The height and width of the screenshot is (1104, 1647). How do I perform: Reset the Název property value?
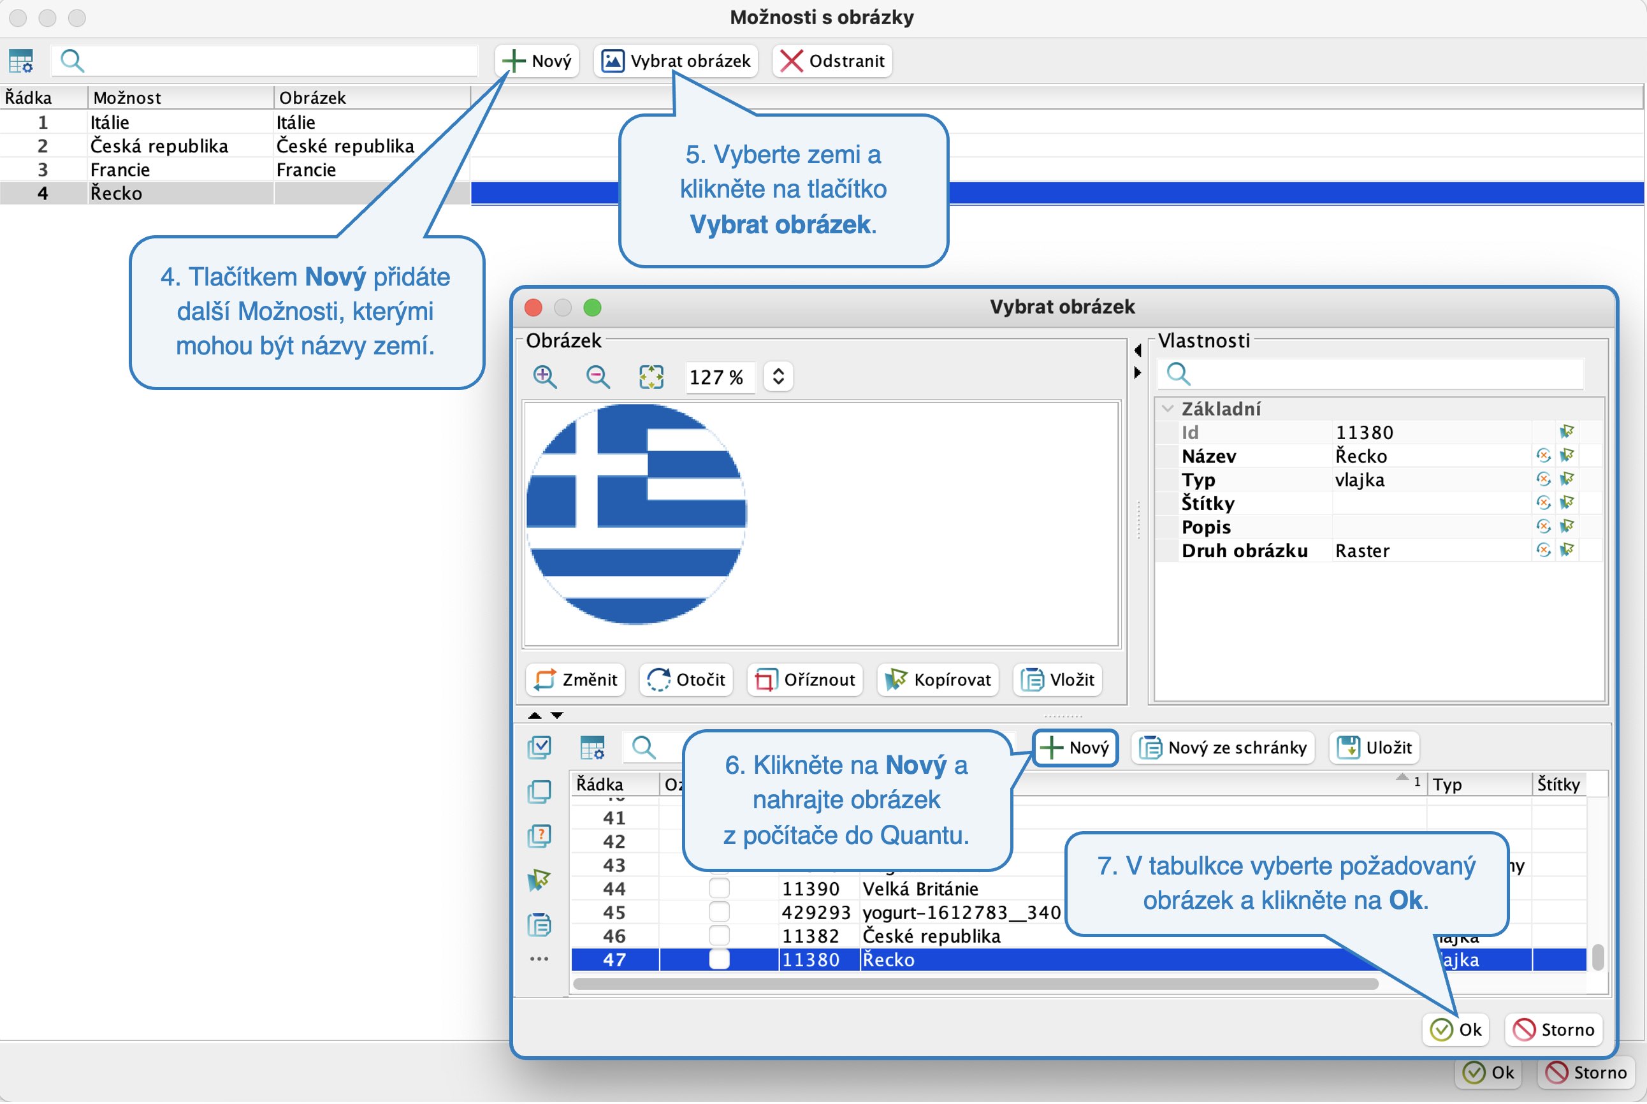[1544, 456]
